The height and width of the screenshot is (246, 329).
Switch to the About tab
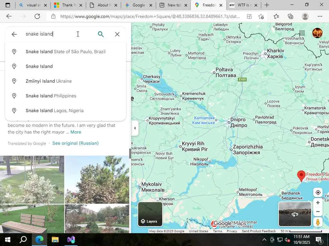103,5
